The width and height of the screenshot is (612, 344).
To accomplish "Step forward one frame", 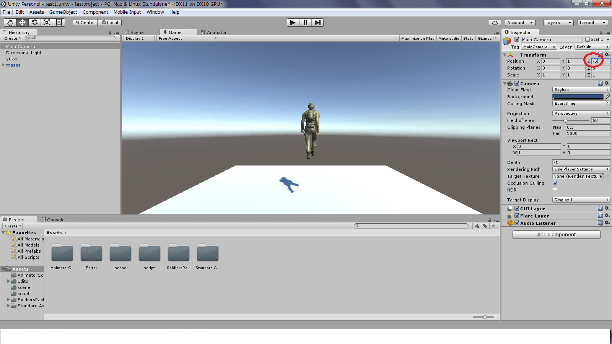I will coord(317,23).
